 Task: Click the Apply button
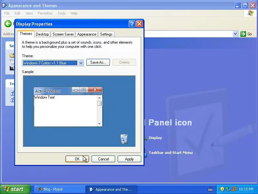(129, 159)
